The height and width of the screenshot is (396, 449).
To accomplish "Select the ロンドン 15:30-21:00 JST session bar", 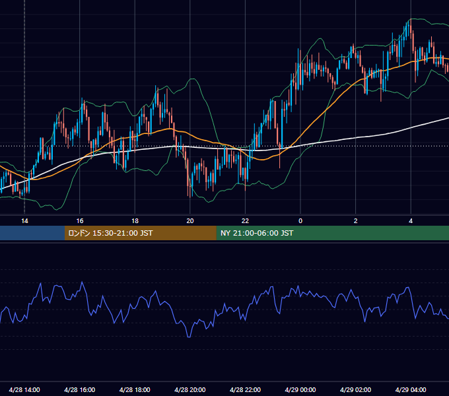I will coord(140,233).
